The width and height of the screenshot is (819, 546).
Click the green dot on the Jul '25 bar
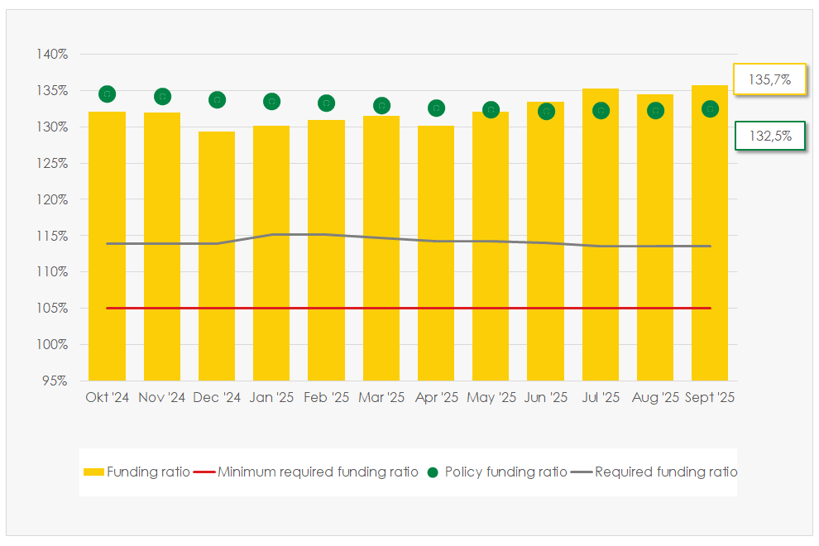pyautogui.click(x=601, y=110)
